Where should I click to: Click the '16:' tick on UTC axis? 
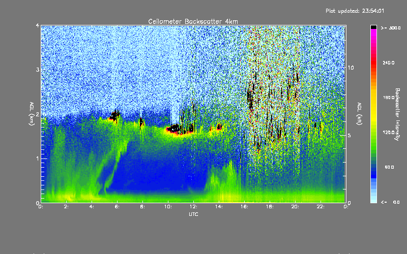[x=244, y=207]
